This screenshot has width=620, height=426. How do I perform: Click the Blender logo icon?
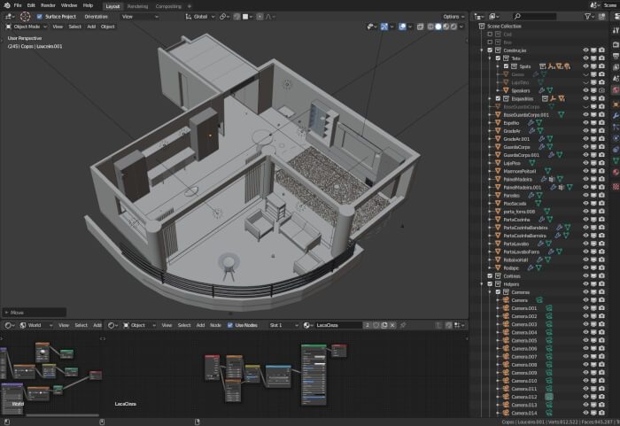pos(5,5)
